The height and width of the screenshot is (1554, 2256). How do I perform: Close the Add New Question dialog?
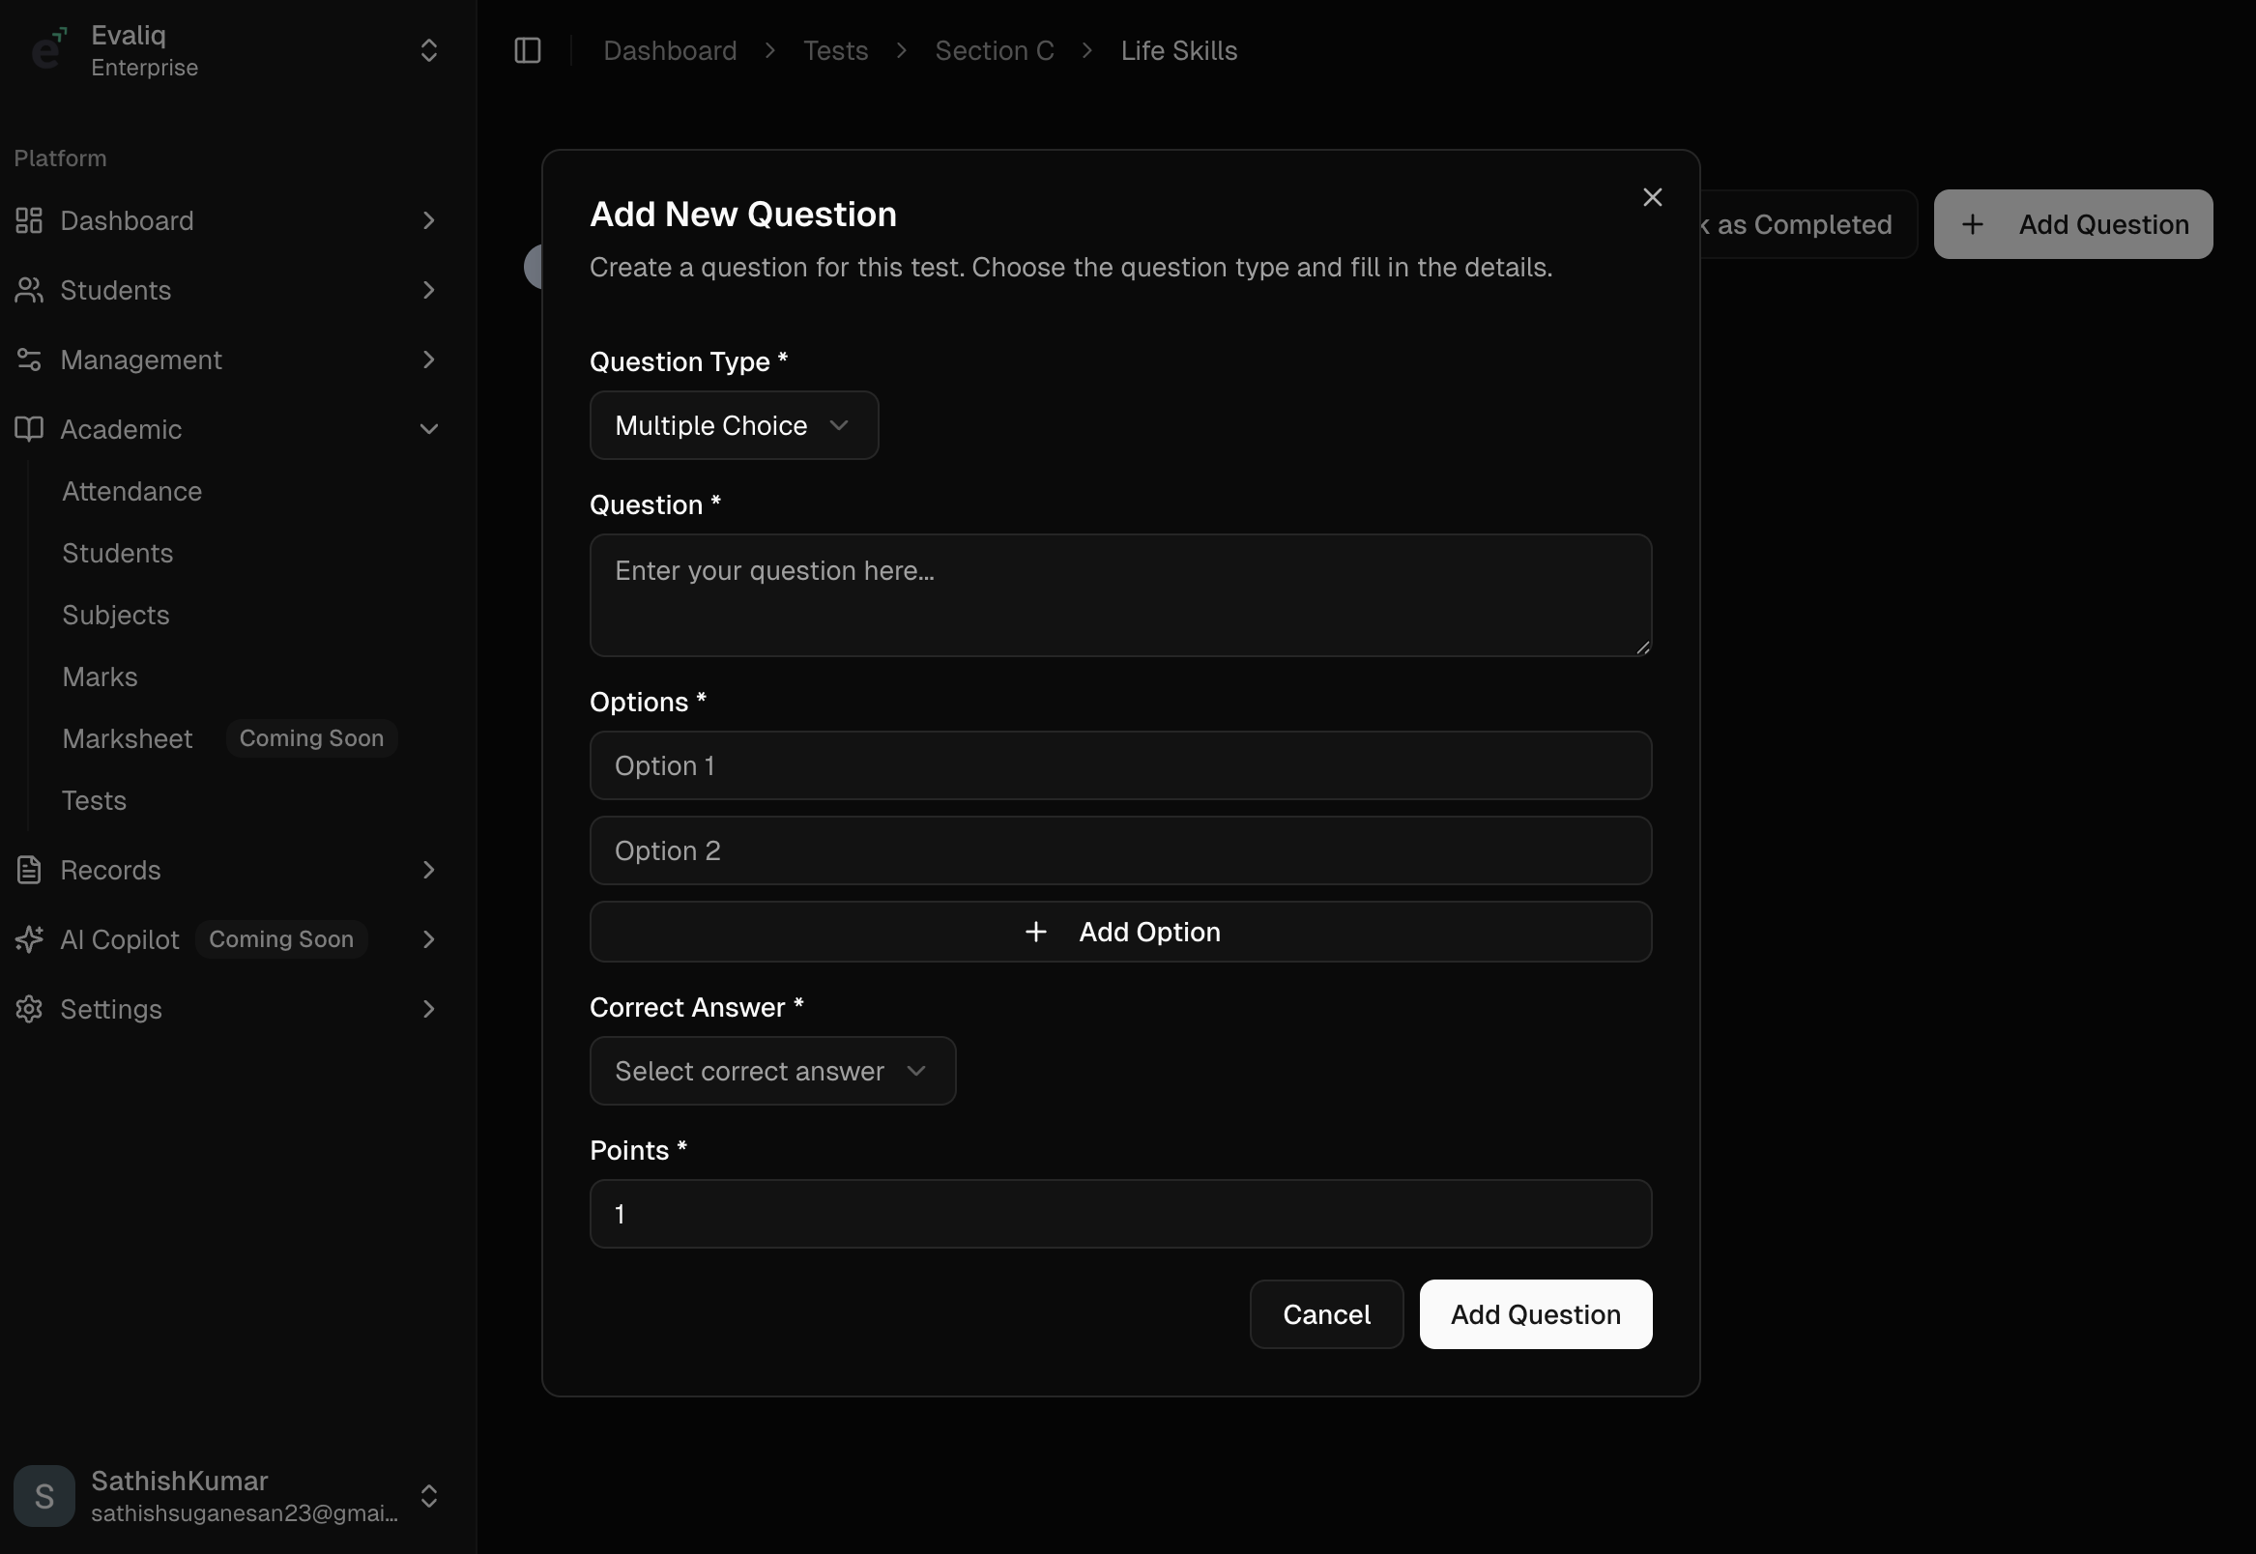(x=1651, y=197)
